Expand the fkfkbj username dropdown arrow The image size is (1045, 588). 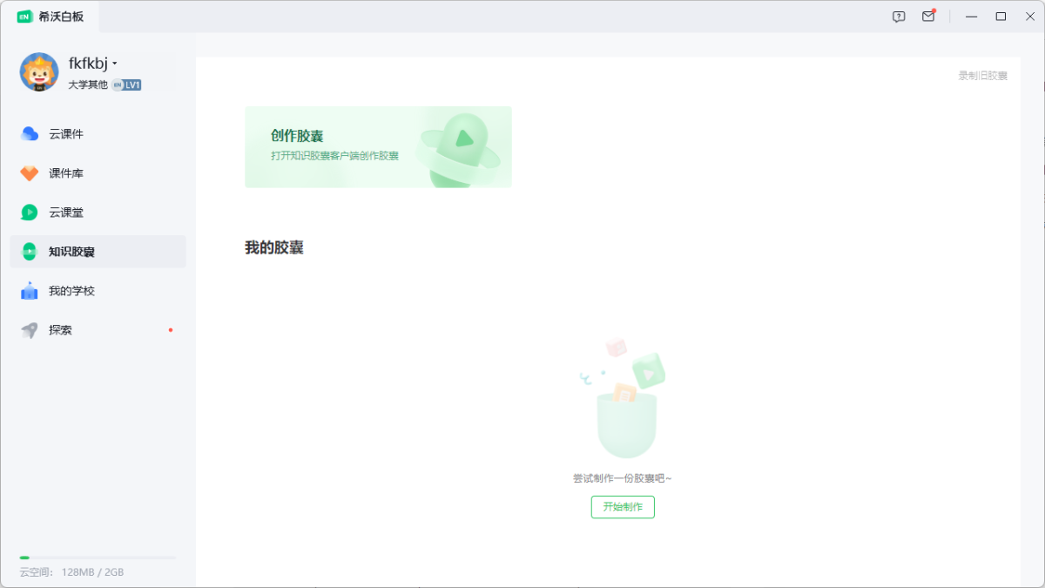114,64
